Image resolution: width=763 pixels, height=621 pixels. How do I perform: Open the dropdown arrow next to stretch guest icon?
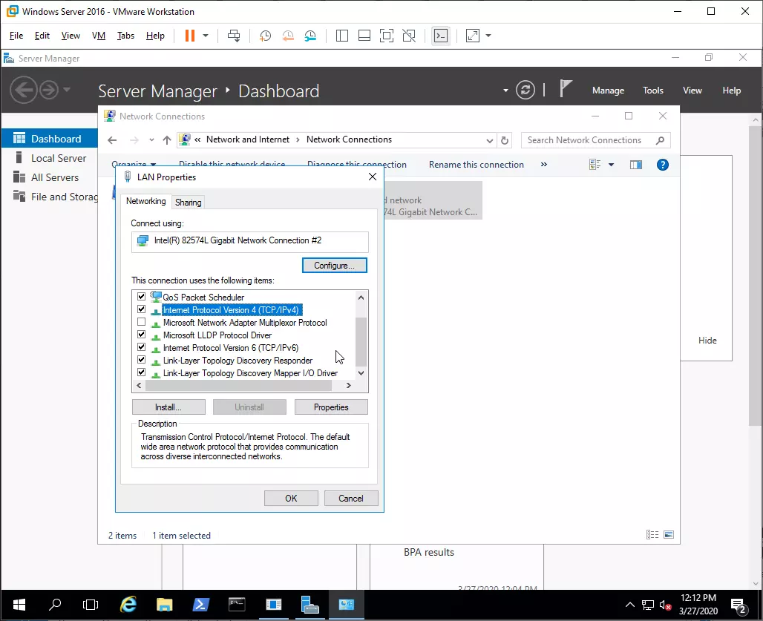[488, 36]
